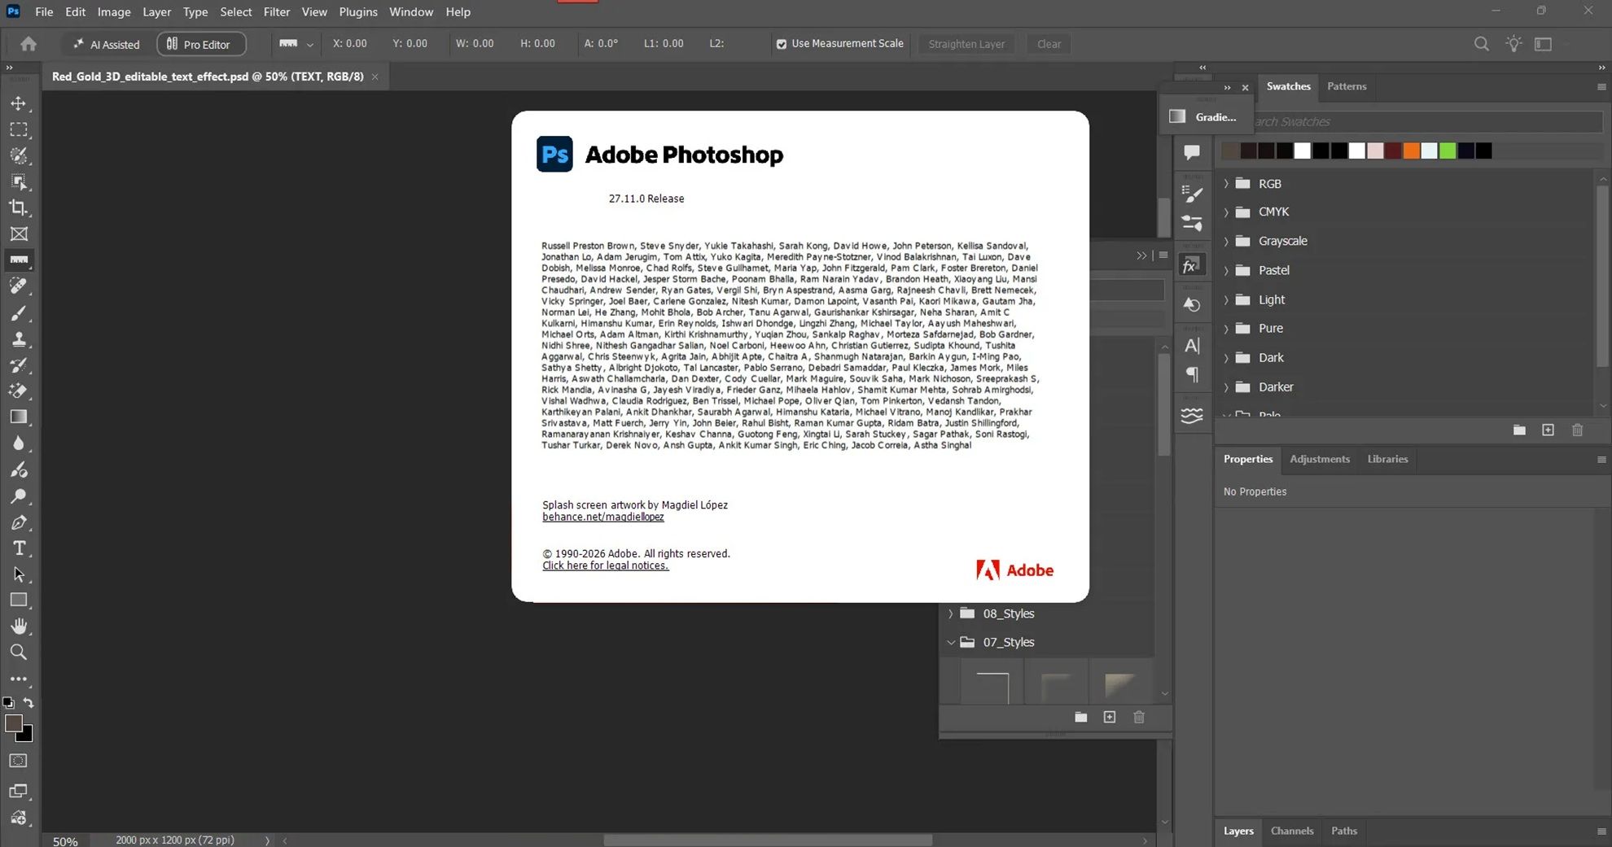1612x847 pixels.
Task: Select the Hand tool
Action: click(x=19, y=626)
